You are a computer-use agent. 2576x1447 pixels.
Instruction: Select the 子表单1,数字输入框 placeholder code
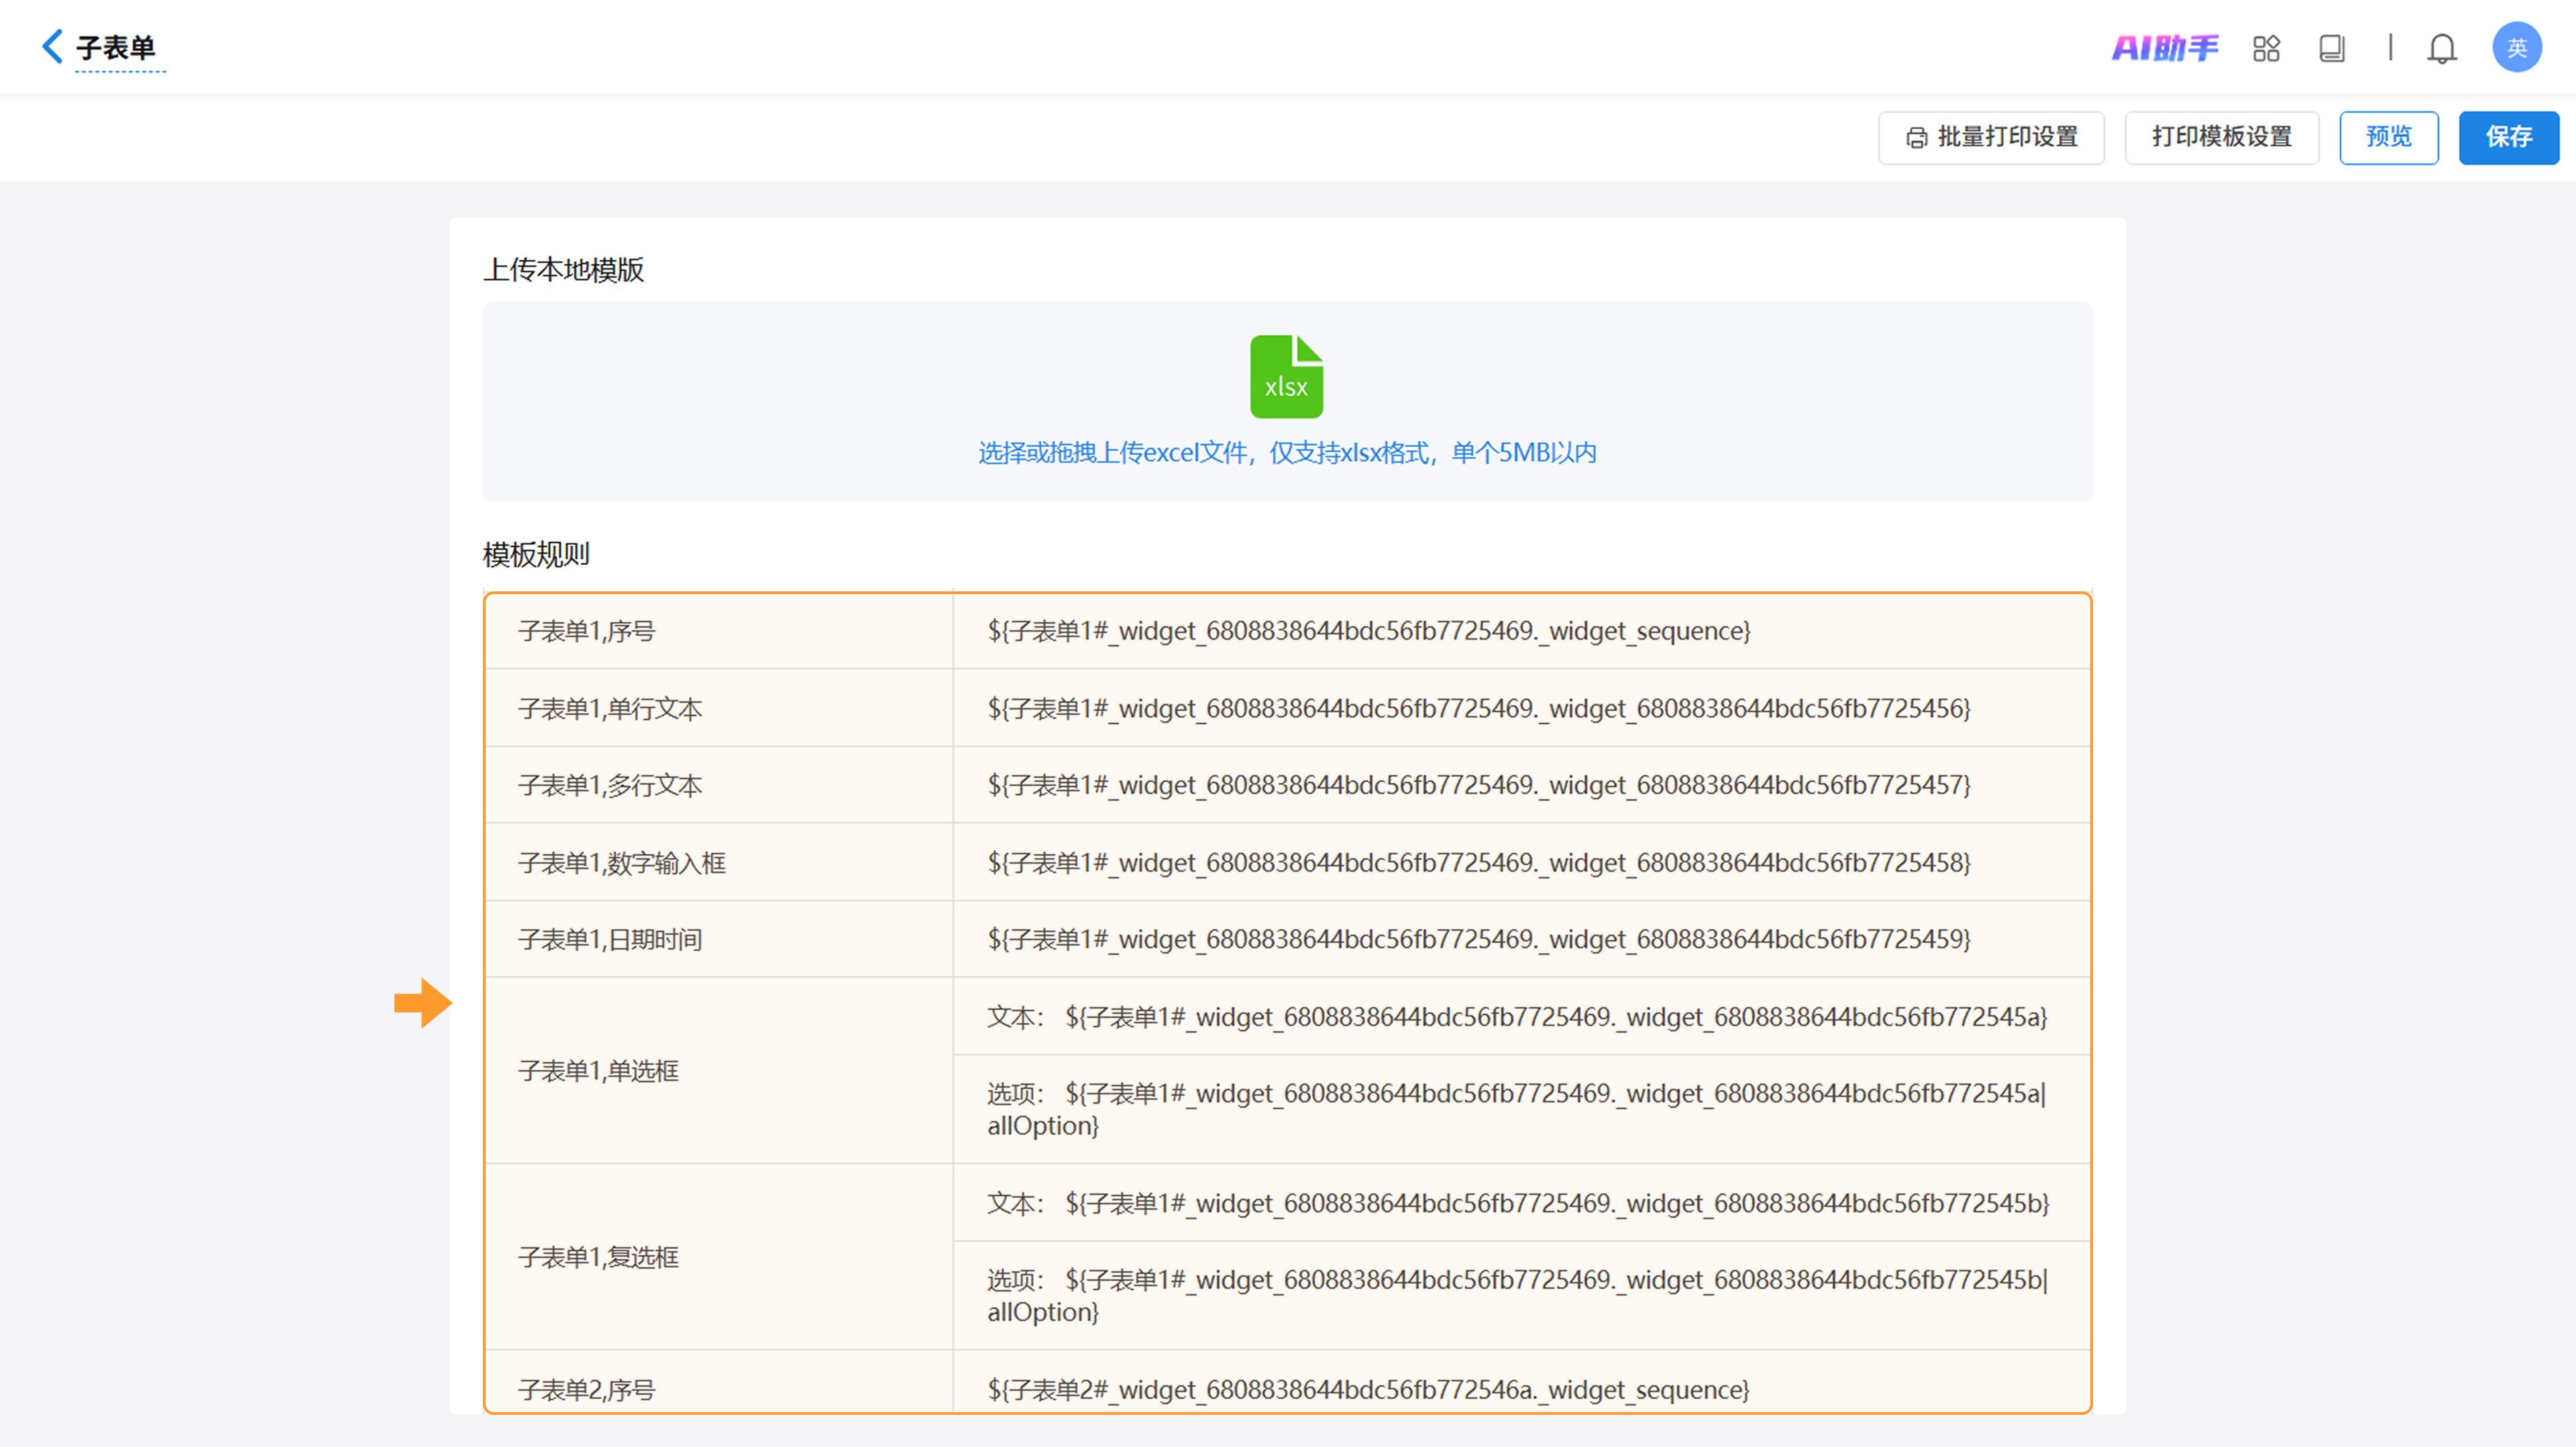1478,862
